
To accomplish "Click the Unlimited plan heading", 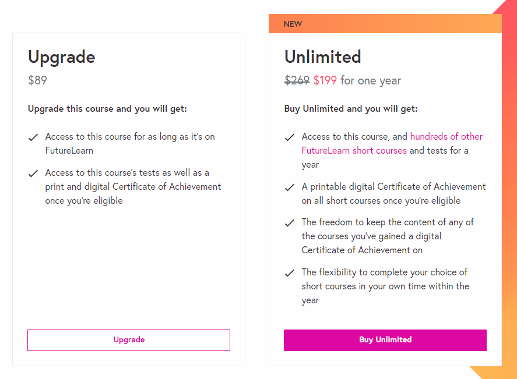I will pos(323,57).
